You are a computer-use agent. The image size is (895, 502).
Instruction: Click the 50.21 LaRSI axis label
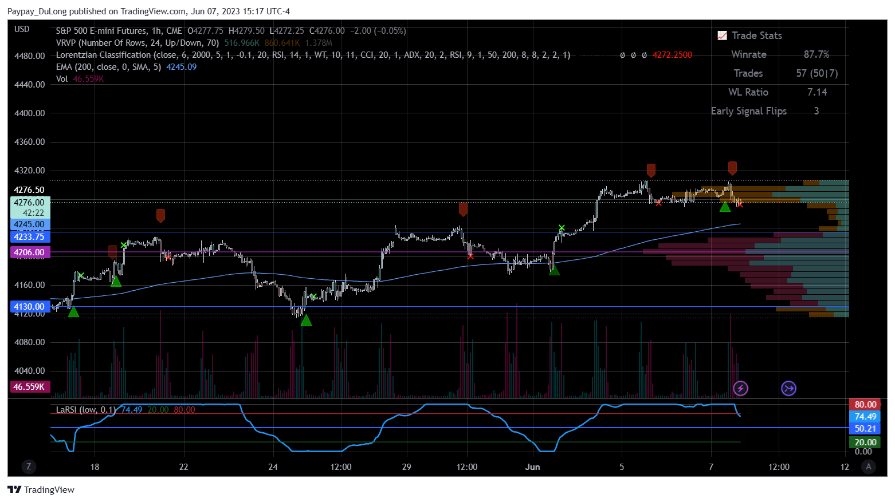click(x=865, y=429)
